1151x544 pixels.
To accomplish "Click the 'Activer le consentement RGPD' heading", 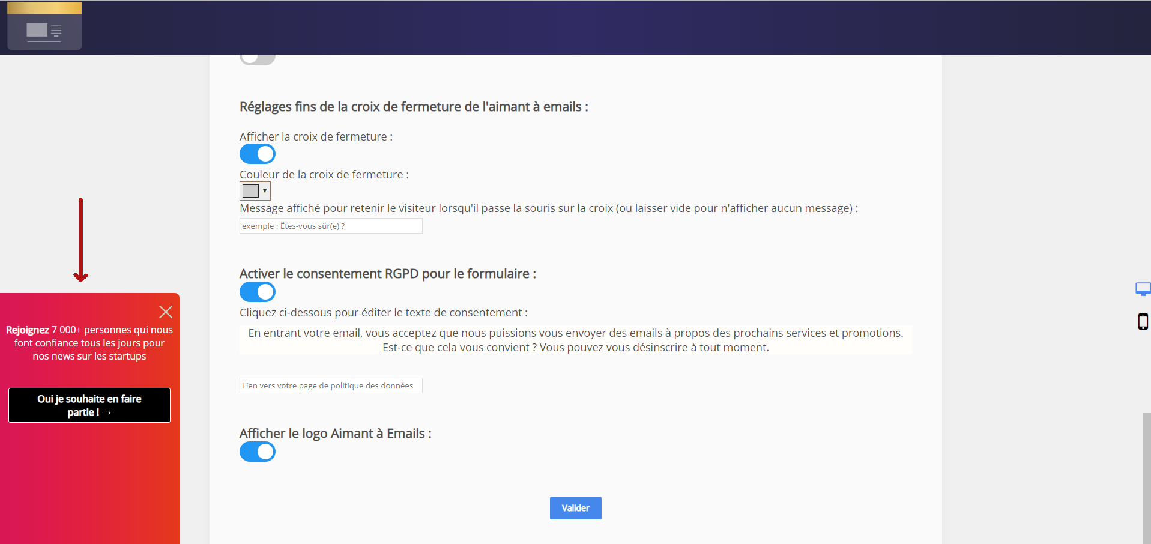I will pyautogui.click(x=387, y=274).
